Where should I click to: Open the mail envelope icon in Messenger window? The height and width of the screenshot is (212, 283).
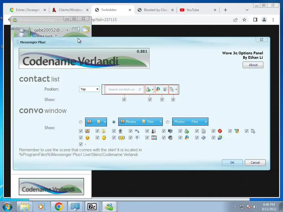pyautogui.click(x=86, y=29)
